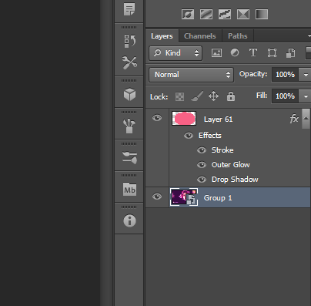The height and width of the screenshot is (306, 311).
Task: Toggle visibility of all Effects
Action: (x=189, y=136)
